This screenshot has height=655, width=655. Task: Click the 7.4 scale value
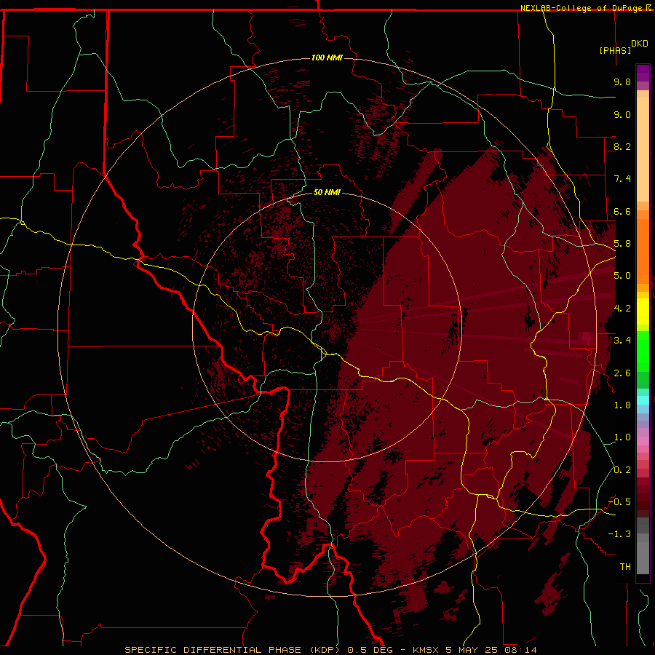(x=622, y=179)
